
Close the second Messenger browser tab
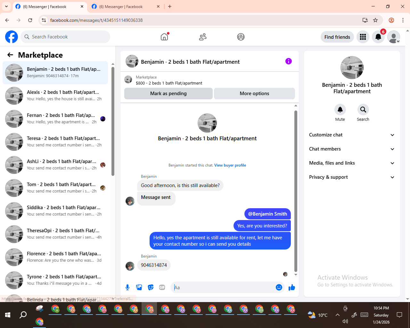click(x=158, y=6)
